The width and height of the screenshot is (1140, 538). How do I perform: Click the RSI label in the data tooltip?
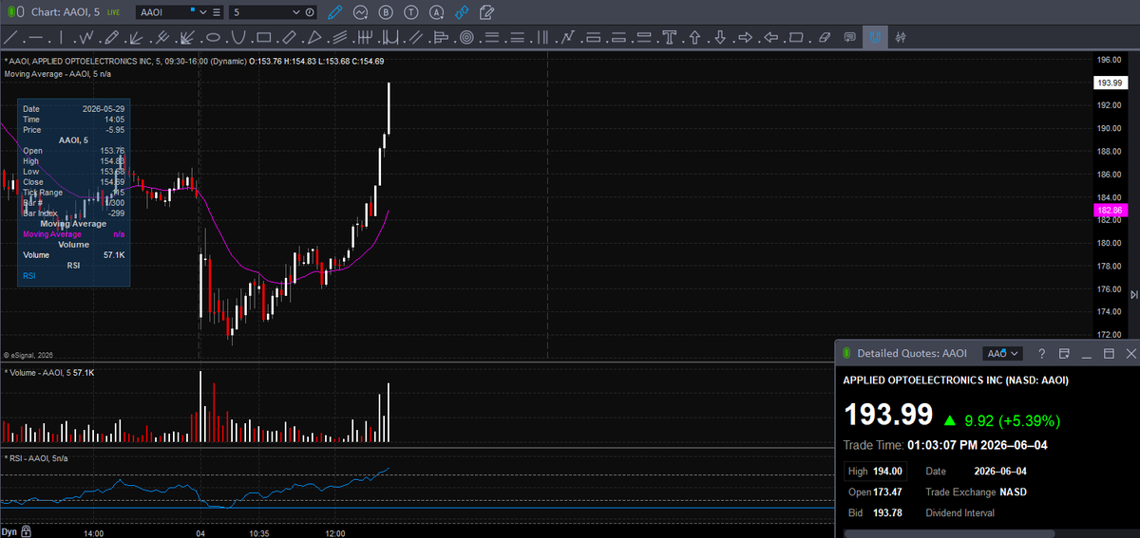point(28,275)
